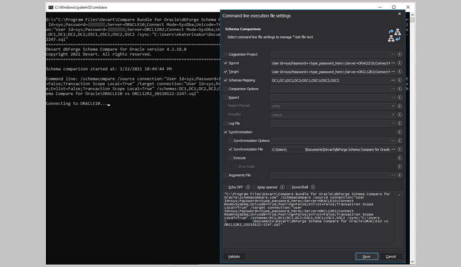Click info icon for Log File row

point(400,123)
